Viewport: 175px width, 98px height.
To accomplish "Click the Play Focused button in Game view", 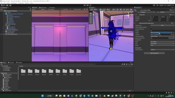I will (x=78, y=9).
